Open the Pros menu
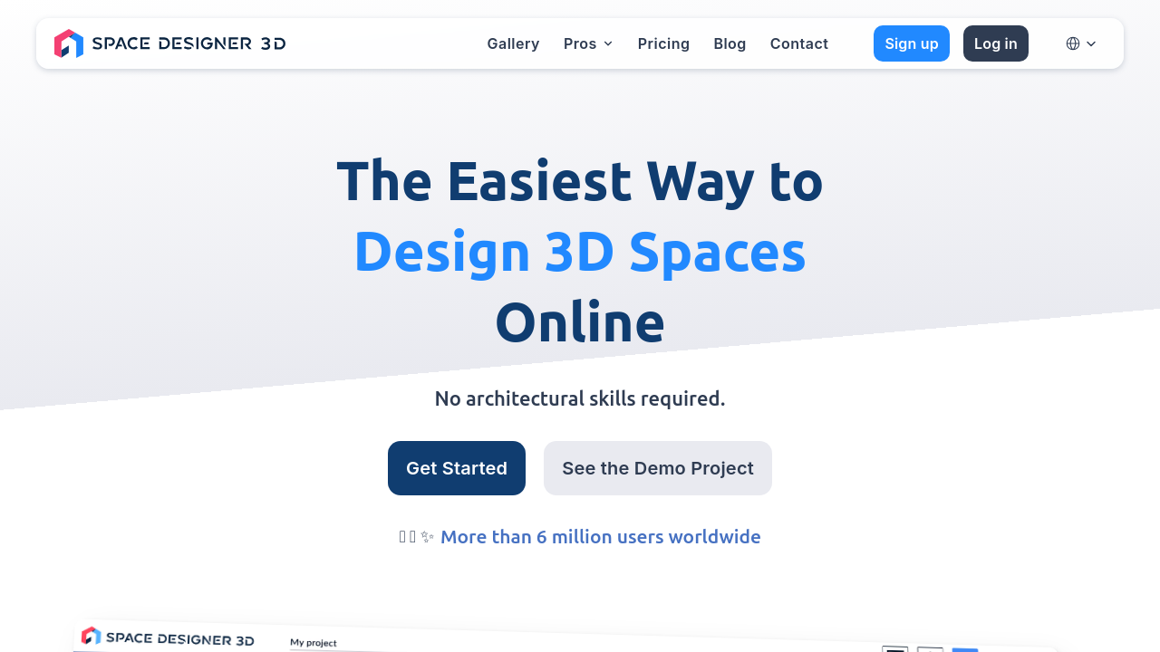This screenshot has height=652, width=1160. pos(580,43)
